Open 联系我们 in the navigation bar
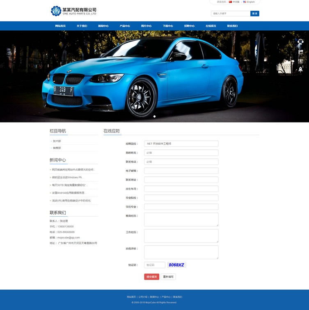This screenshot has height=310, width=309. coord(232,26)
